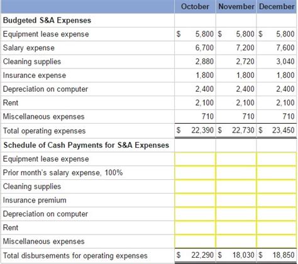Select October Cleaning supplies payment input cell
The height and width of the screenshot is (264, 298).
[x=195, y=187]
